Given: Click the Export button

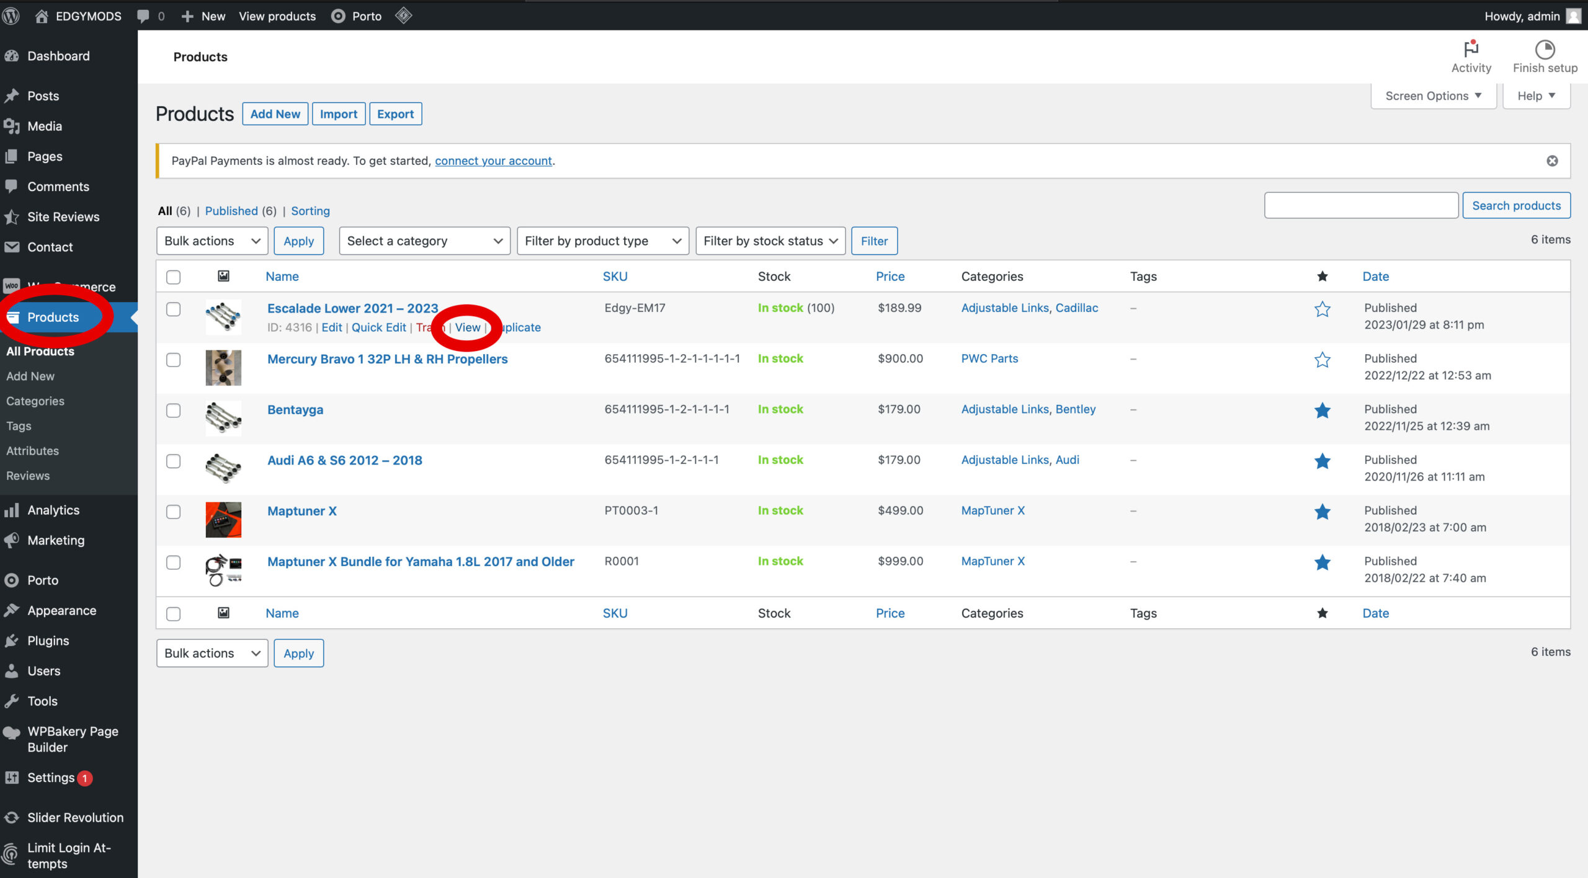Looking at the screenshot, I should point(395,114).
